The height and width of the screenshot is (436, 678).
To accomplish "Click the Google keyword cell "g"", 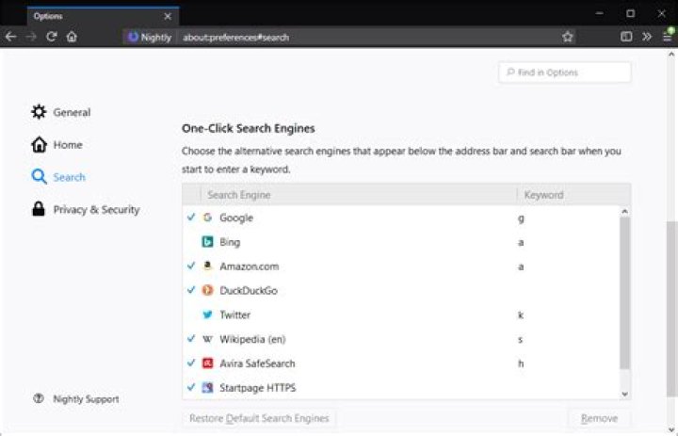I will click(x=521, y=218).
